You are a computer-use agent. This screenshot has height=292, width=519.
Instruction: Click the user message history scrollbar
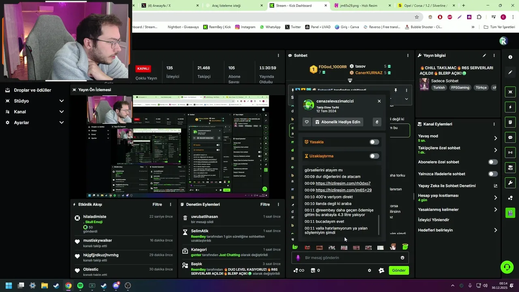pos(378,225)
